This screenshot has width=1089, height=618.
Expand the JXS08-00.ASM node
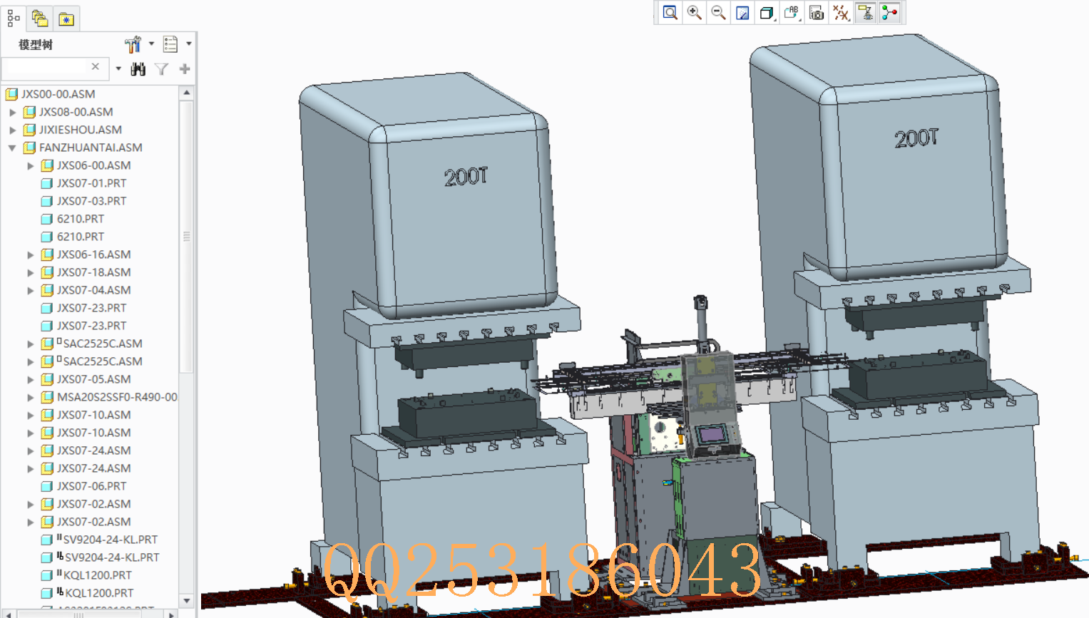[x=13, y=112]
